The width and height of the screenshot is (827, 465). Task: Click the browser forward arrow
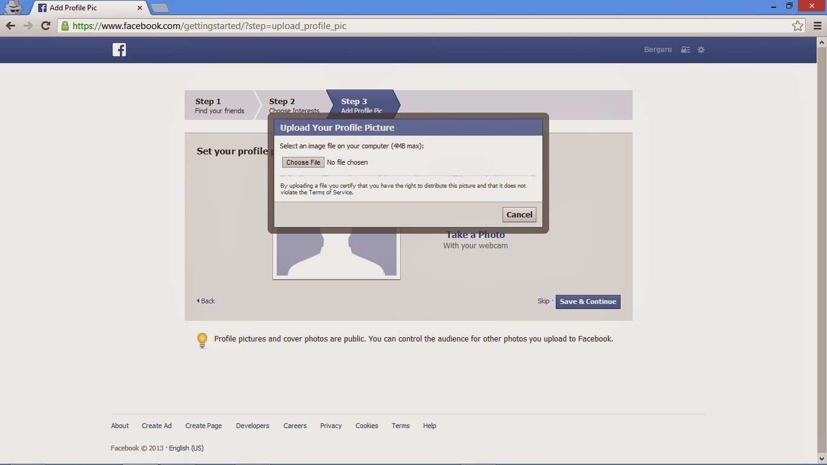coord(28,25)
